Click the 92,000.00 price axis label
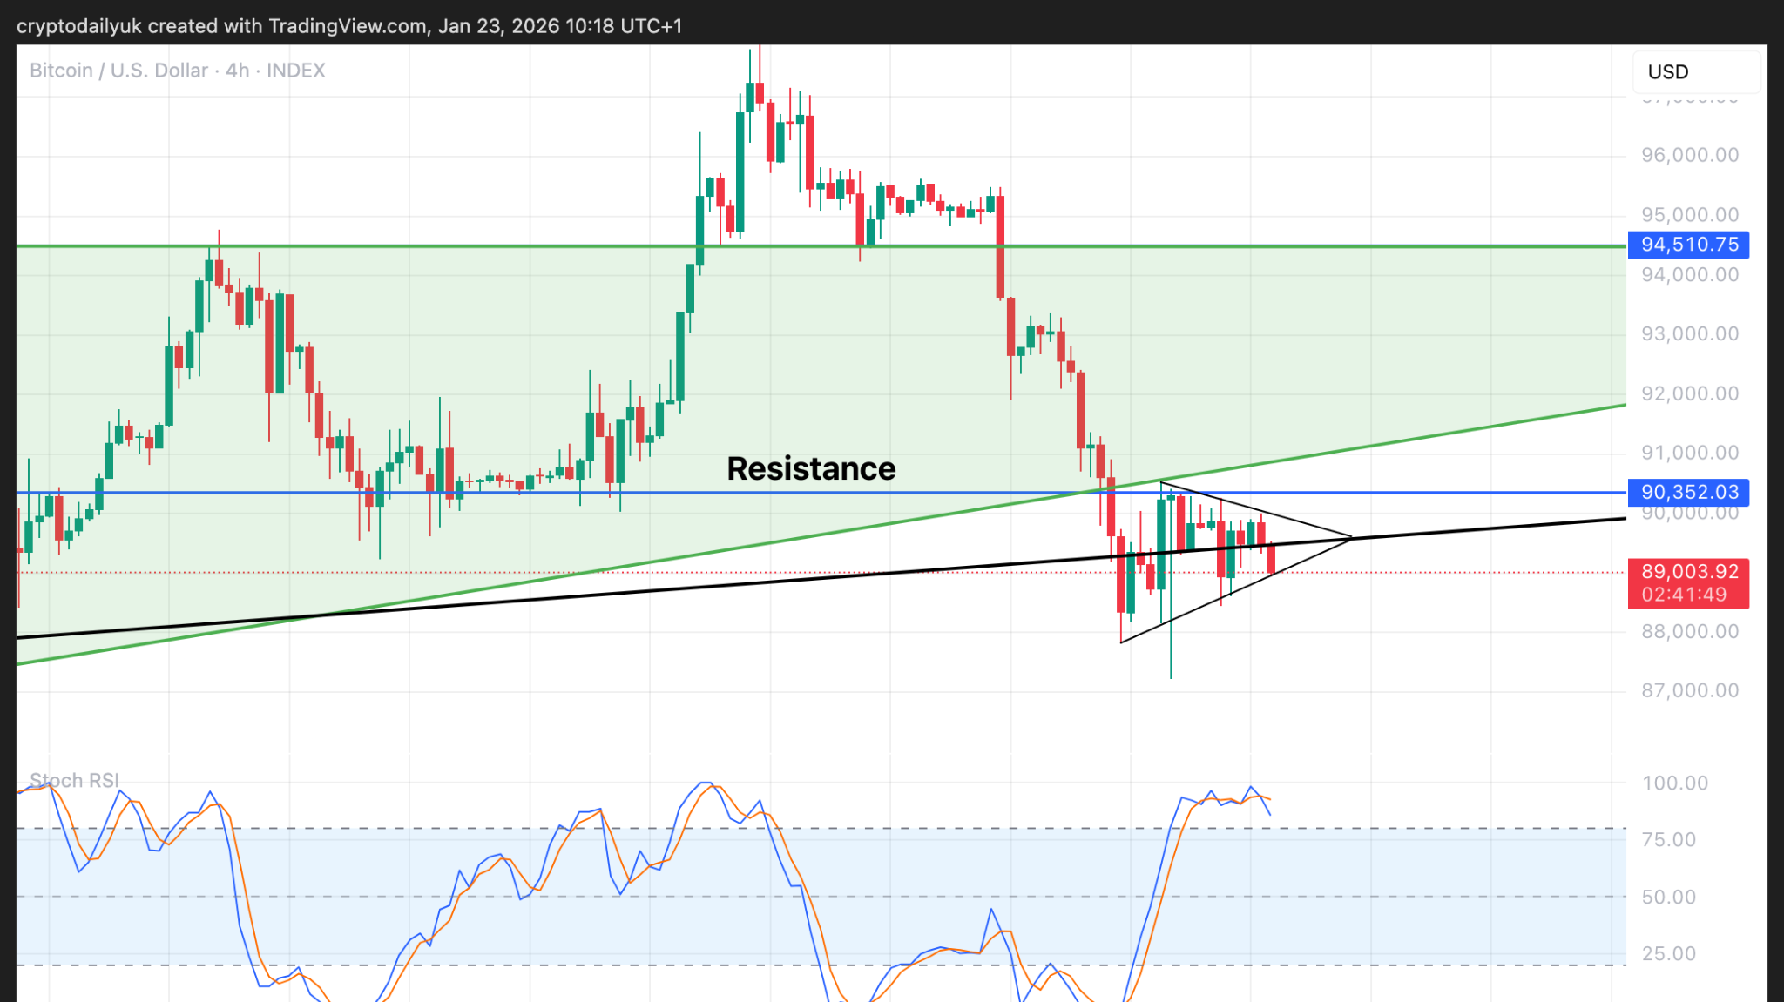Viewport: 1784px width, 1002px height. (x=1689, y=393)
